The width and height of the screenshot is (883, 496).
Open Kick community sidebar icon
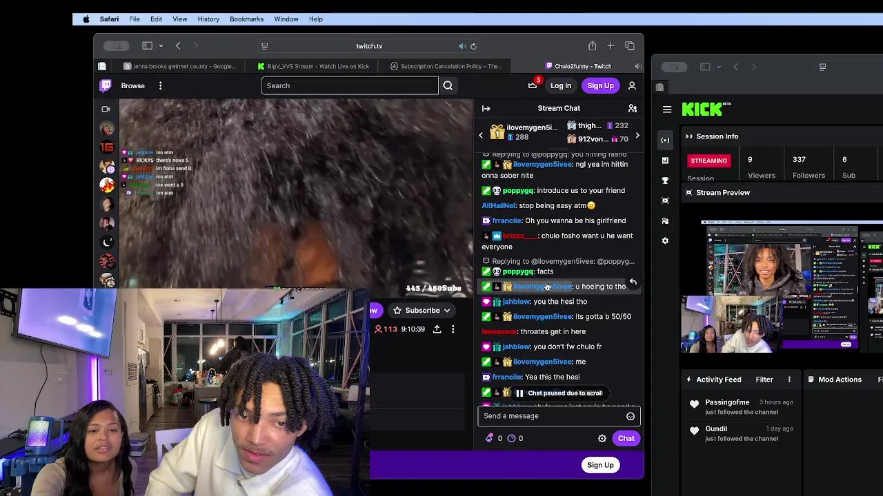click(x=665, y=220)
